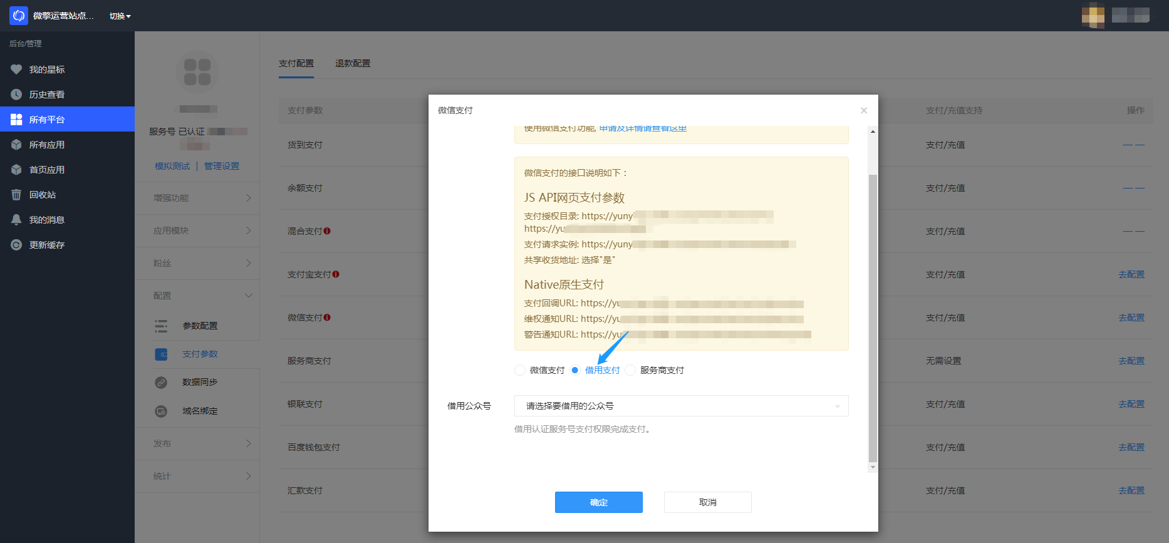Click 去配置 in the 银联支付 row
The image size is (1169, 543).
click(x=1131, y=404)
